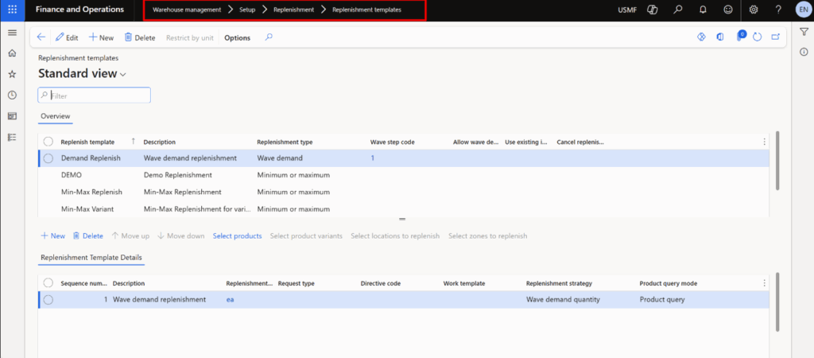
Task: Select sequence number 1 row radio button
Action: [48, 300]
